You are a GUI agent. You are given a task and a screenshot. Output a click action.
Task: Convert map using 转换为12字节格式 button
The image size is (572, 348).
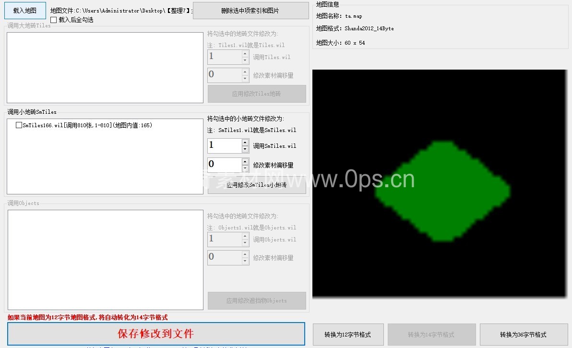pyautogui.click(x=347, y=335)
